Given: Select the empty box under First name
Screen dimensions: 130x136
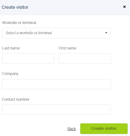Looking at the screenshot, I should pyautogui.click(x=85, y=58).
